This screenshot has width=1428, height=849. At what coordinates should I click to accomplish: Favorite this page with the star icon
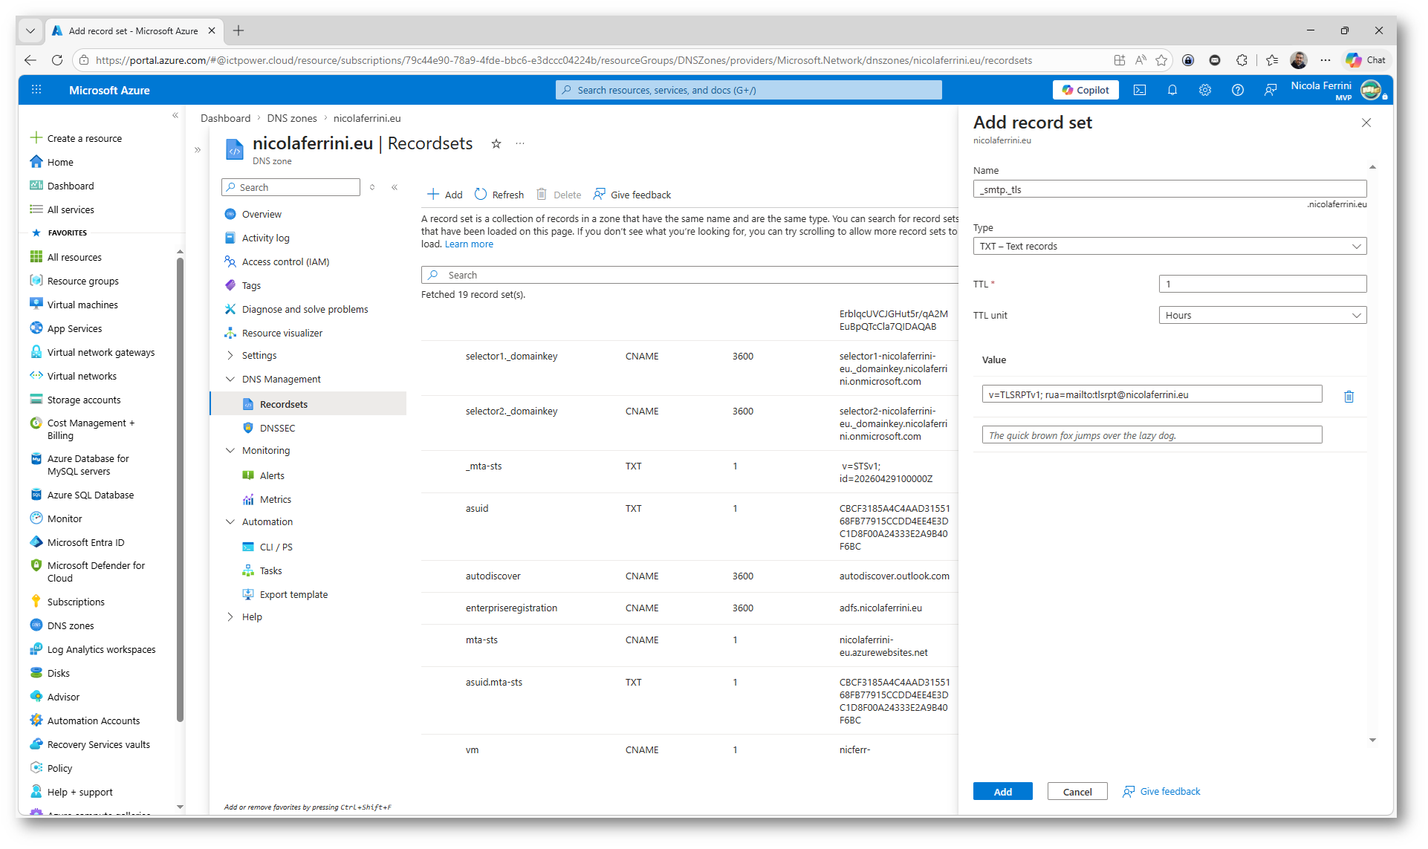[496, 144]
